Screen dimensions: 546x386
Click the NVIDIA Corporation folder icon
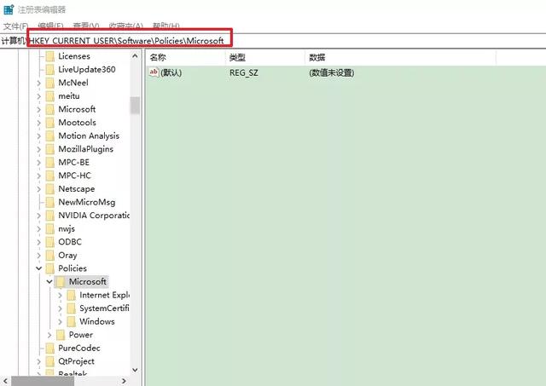[50, 216]
